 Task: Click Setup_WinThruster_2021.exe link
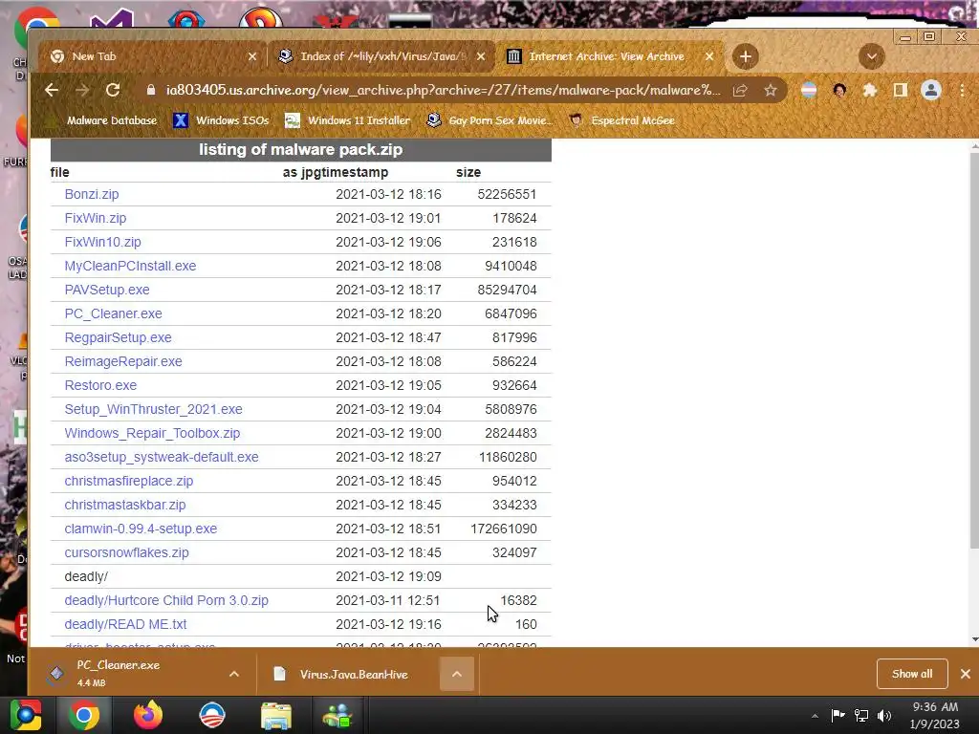click(154, 409)
